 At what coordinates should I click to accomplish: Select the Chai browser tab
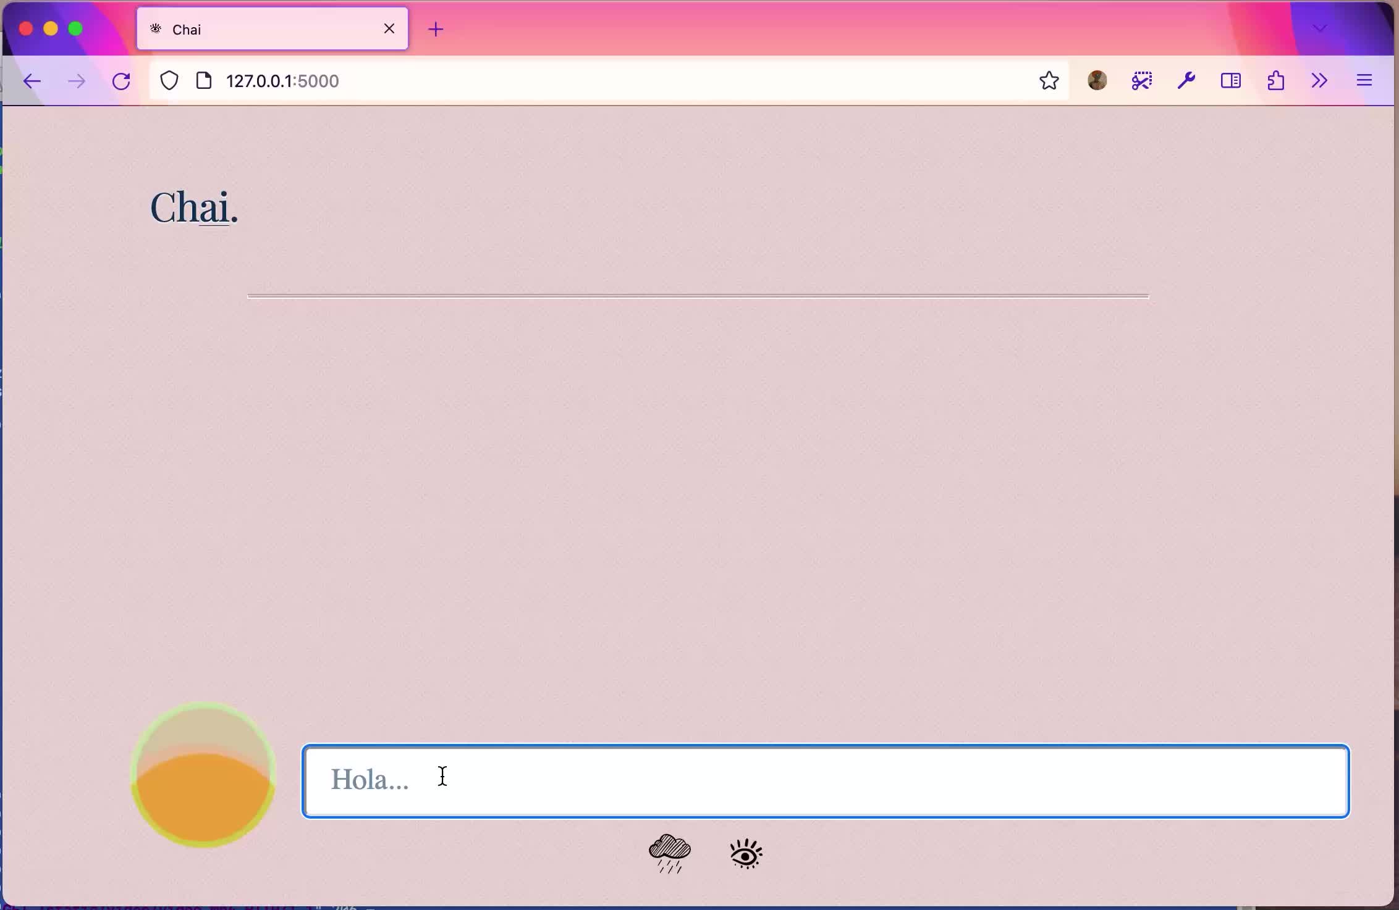tap(273, 29)
